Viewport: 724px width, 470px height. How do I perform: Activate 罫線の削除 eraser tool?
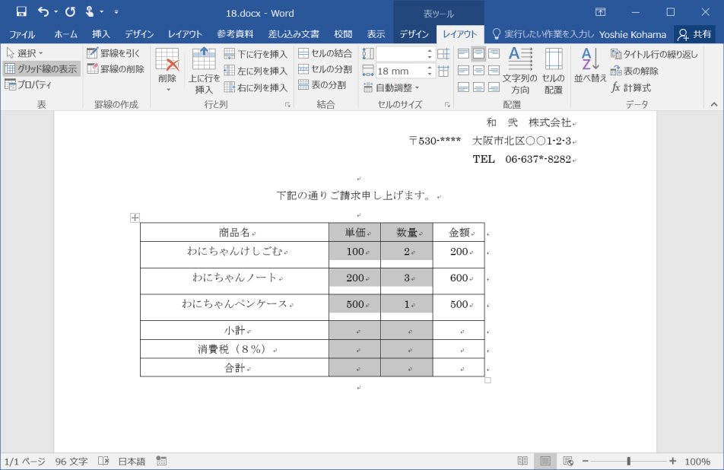coord(116,68)
